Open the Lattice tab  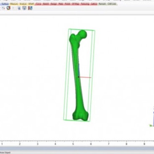tap(94, 4)
